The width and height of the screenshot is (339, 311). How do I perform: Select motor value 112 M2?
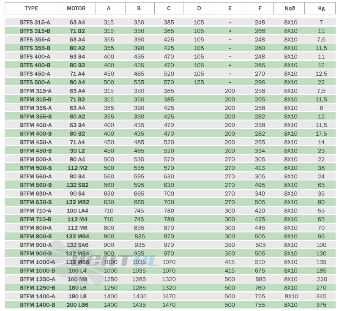click(x=77, y=168)
